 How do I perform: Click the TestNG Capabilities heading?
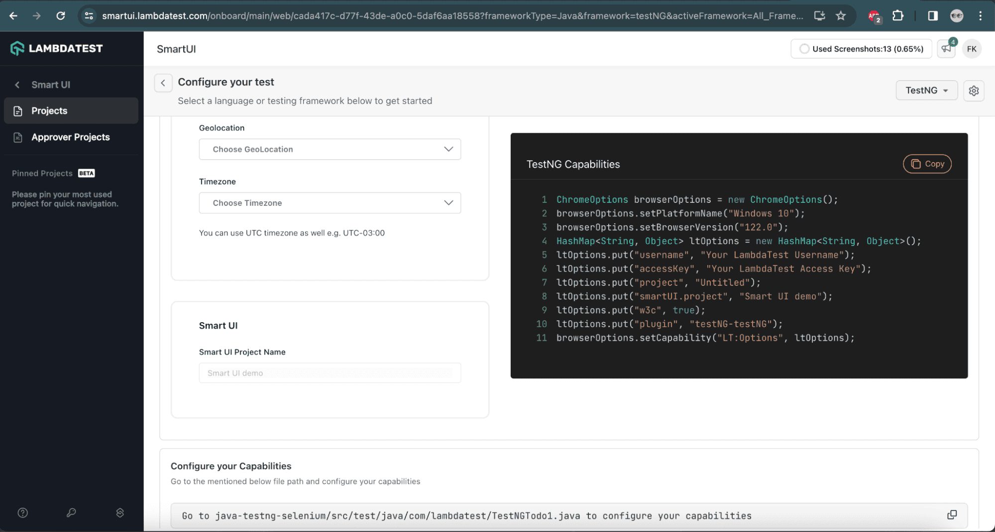point(573,164)
